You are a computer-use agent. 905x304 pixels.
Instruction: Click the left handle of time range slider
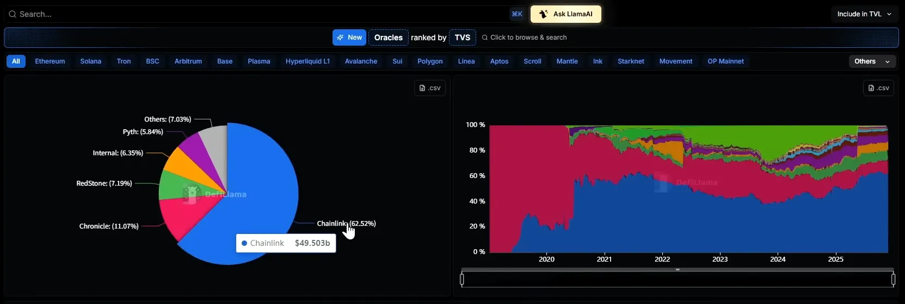point(462,280)
